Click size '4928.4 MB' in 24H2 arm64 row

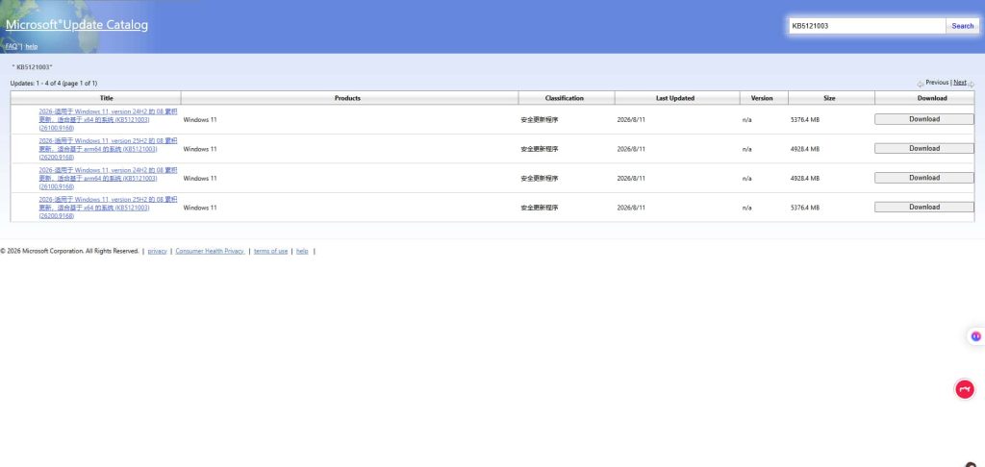(x=805, y=179)
